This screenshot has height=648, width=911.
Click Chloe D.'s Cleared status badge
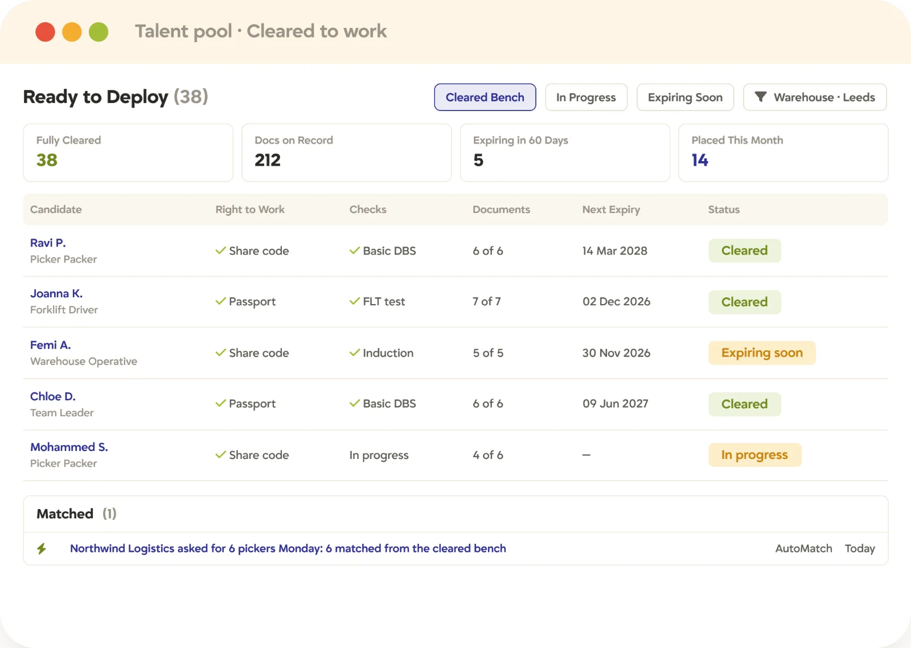tap(745, 404)
